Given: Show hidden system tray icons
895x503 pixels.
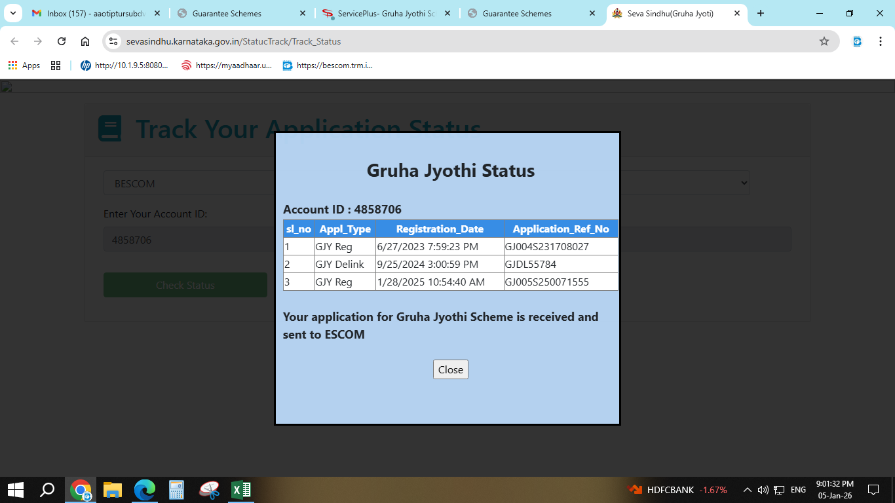Looking at the screenshot, I should click(747, 490).
